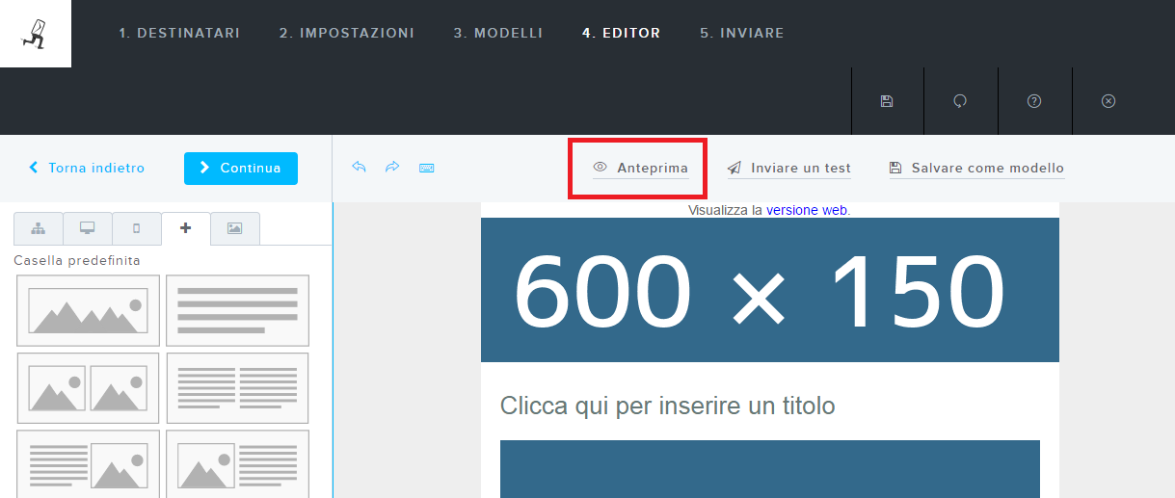Click Torna indietro link
This screenshot has height=498, width=1175.
[x=87, y=168]
